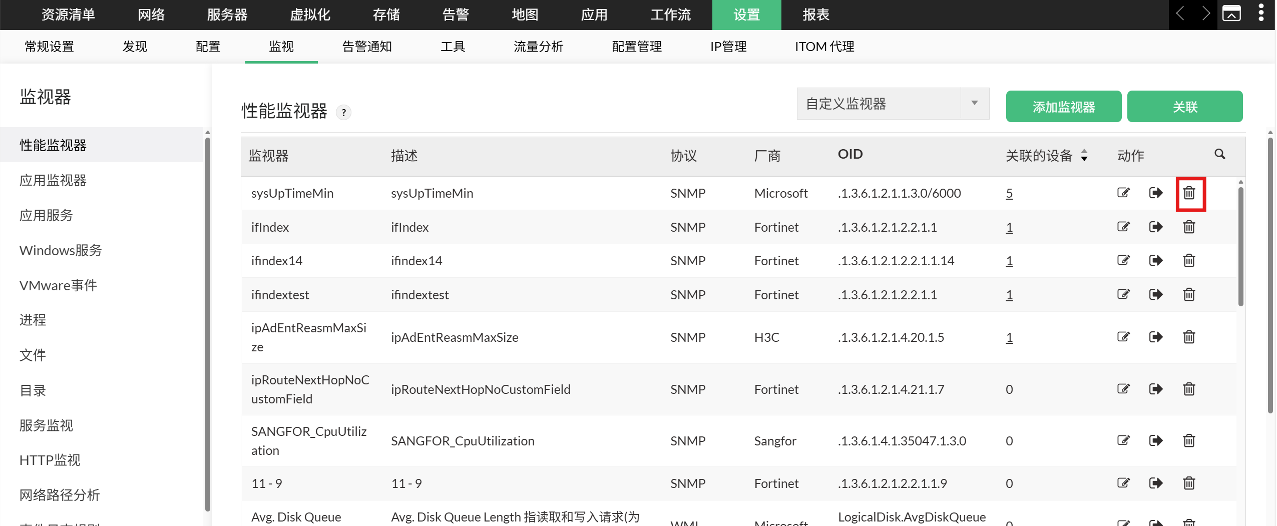This screenshot has height=526, width=1277.
Task: Click the page's outer vertical scrollbar
Action: pos(1270,275)
